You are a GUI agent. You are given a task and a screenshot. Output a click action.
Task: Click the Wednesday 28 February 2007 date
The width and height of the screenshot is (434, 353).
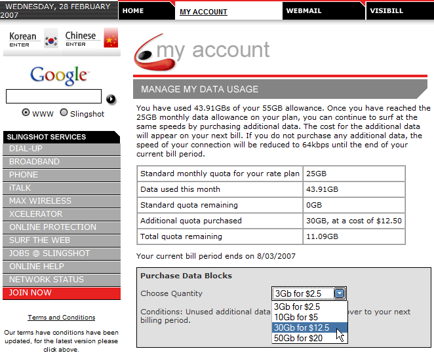pyautogui.click(x=58, y=10)
